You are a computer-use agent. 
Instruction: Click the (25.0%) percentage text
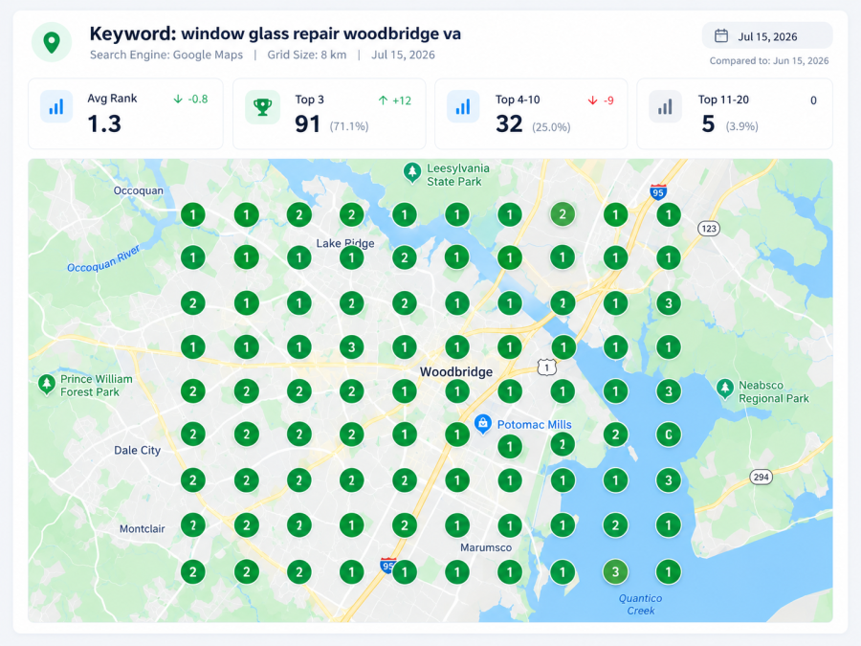pyautogui.click(x=551, y=127)
